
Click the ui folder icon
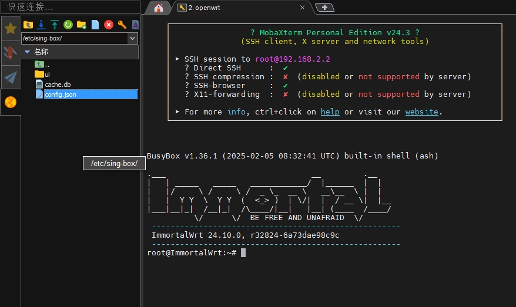pyautogui.click(x=39, y=75)
